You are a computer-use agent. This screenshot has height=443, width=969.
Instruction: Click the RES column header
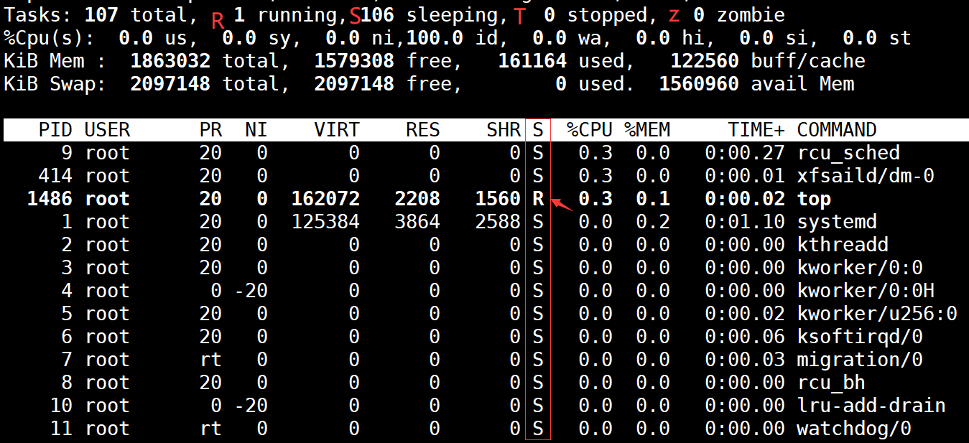pos(423,130)
